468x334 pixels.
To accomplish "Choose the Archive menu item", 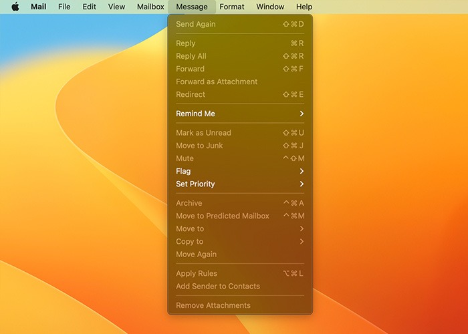I will tap(240, 203).
